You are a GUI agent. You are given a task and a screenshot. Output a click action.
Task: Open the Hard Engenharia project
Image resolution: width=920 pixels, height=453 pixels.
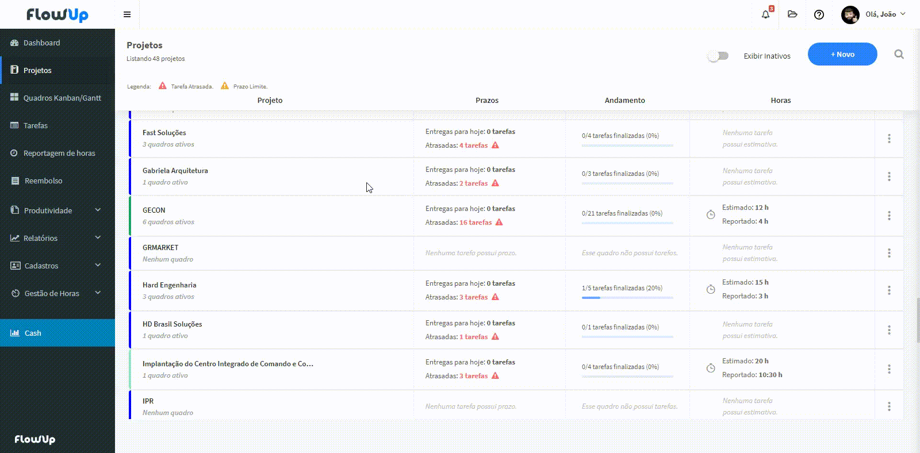pyautogui.click(x=170, y=285)
